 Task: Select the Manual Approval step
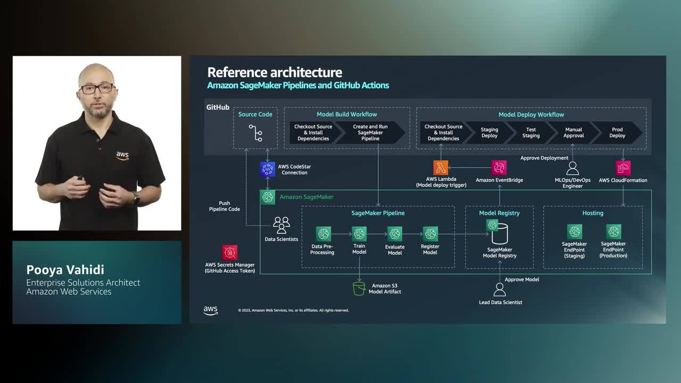point(574,132)
